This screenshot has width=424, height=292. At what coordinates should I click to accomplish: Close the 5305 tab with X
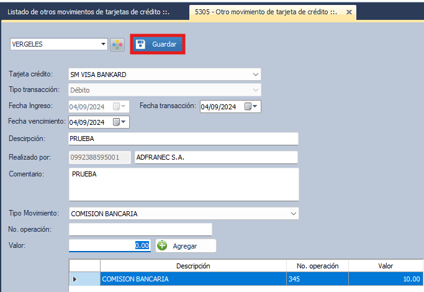coord(349,12)
